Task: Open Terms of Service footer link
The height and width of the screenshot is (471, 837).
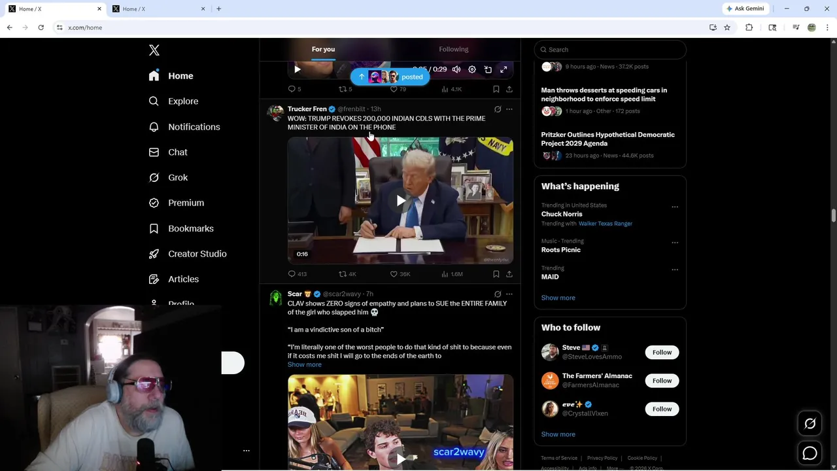Action: point(559,458)
